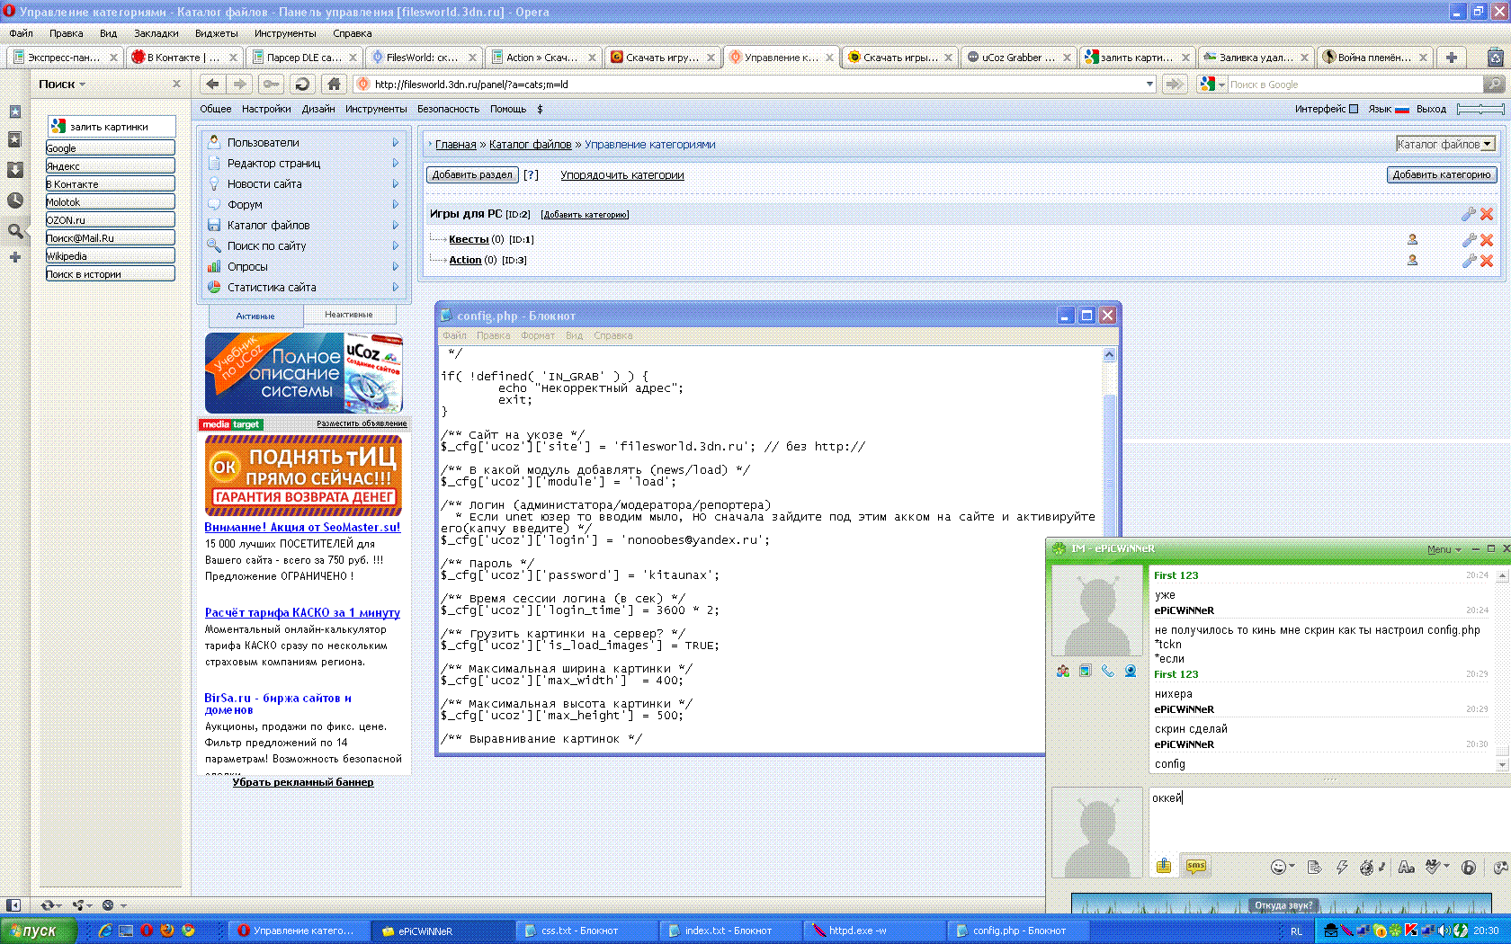The height and width of the screenshot is (944, 1511).
Task: Open the 'Упорядочить категории' link
Action: pos(622,174)
